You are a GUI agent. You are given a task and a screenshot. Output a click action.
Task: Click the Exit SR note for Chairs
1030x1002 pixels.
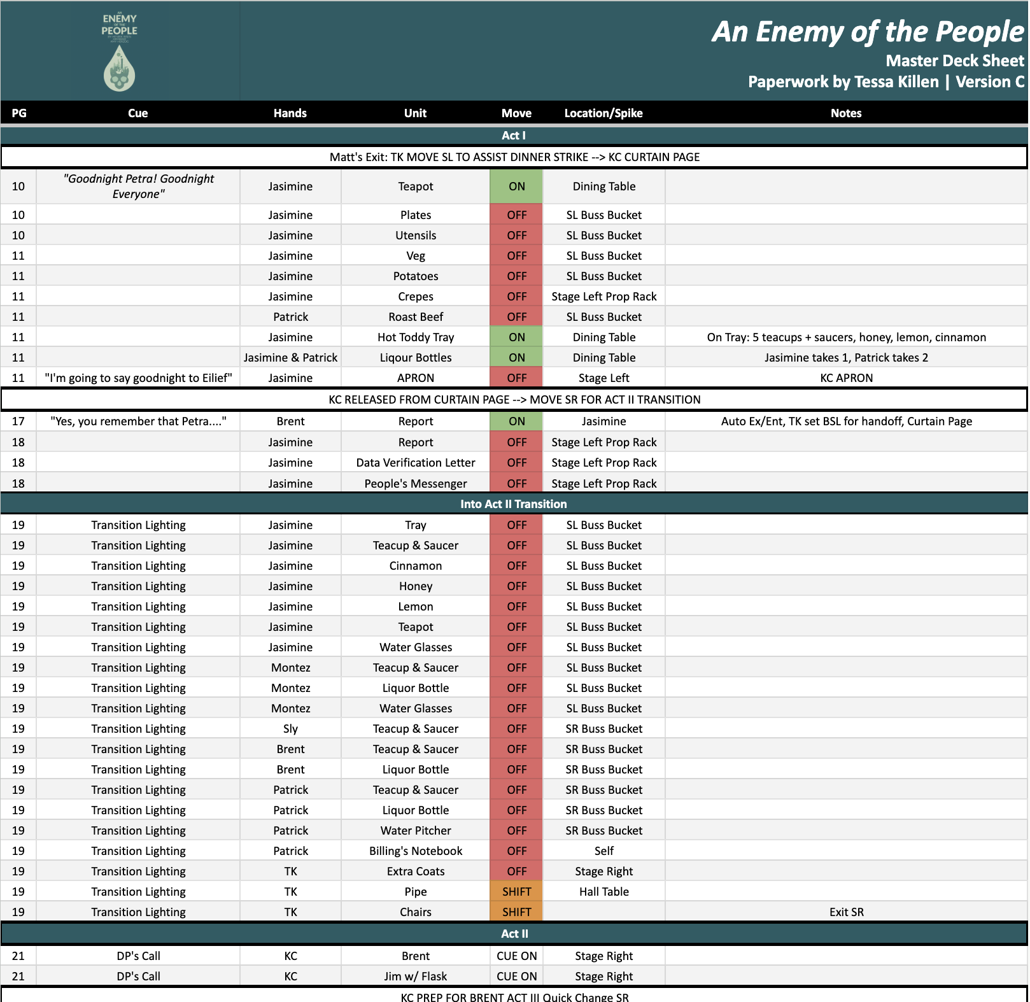tap(846, 912)
